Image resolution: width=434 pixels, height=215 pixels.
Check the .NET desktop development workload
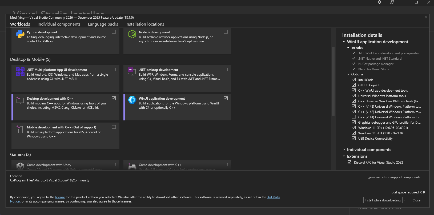click(x=226, y=70)
